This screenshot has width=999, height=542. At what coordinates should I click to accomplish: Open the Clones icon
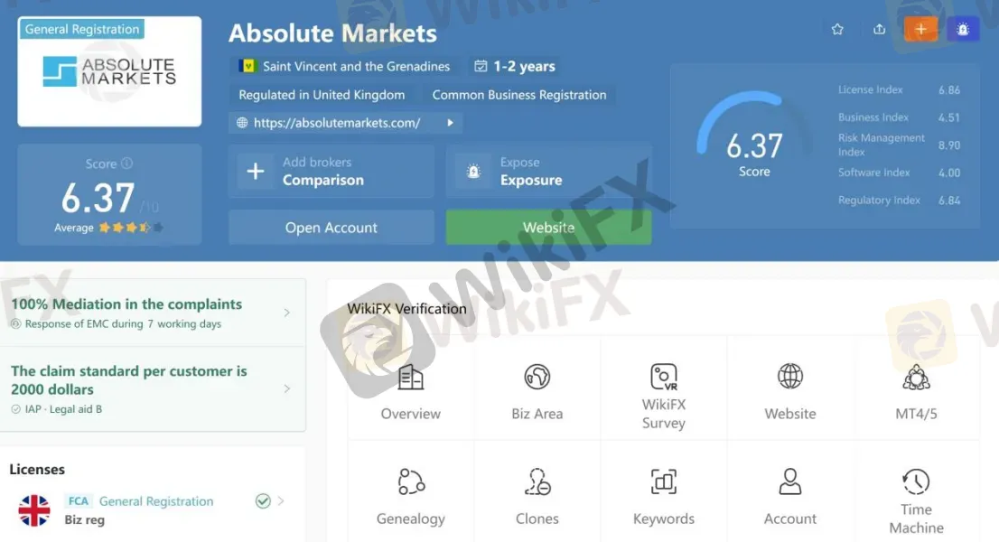tap(537, 482)
